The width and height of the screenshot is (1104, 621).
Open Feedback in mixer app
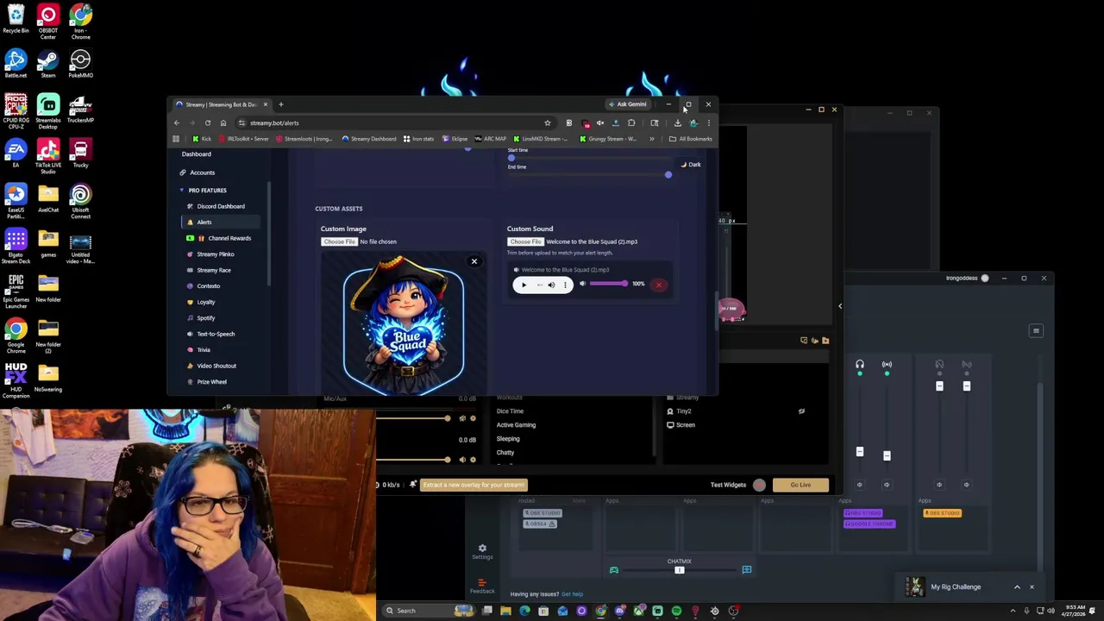tap(482, 586)
